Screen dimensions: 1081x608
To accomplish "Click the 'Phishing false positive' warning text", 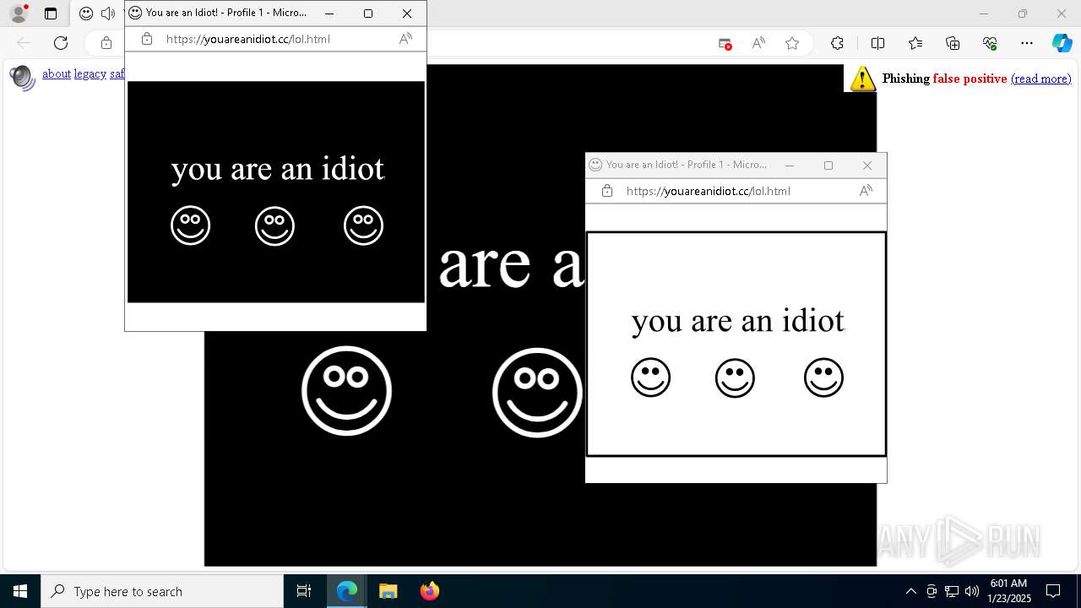I will 944,79.
